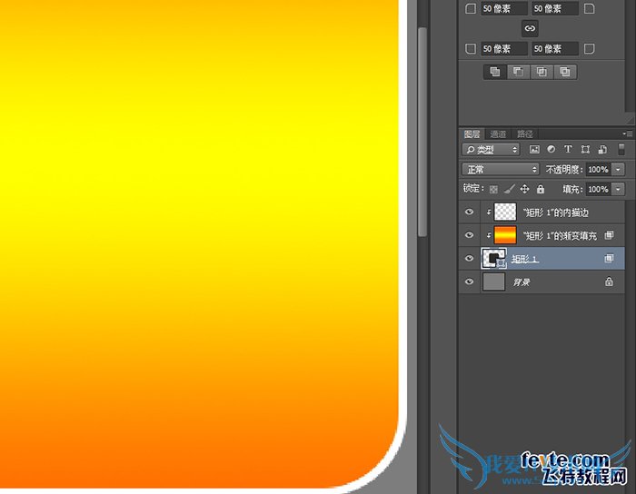
Task: Lock position move icon
Action: pos(524,189)
